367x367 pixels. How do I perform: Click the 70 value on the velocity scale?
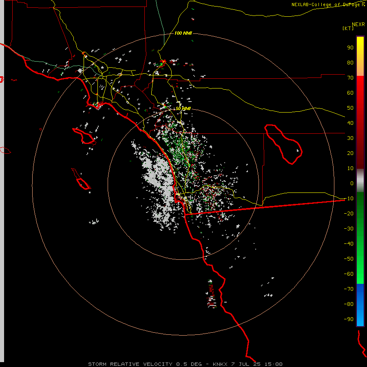(350, 78)
